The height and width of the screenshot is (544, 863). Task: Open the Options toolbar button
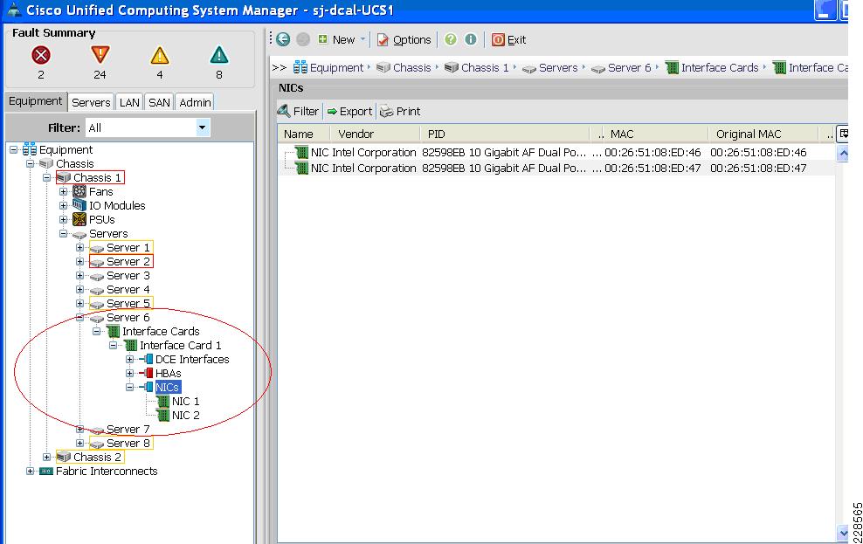pyautogui.click(x=404, y=39)
